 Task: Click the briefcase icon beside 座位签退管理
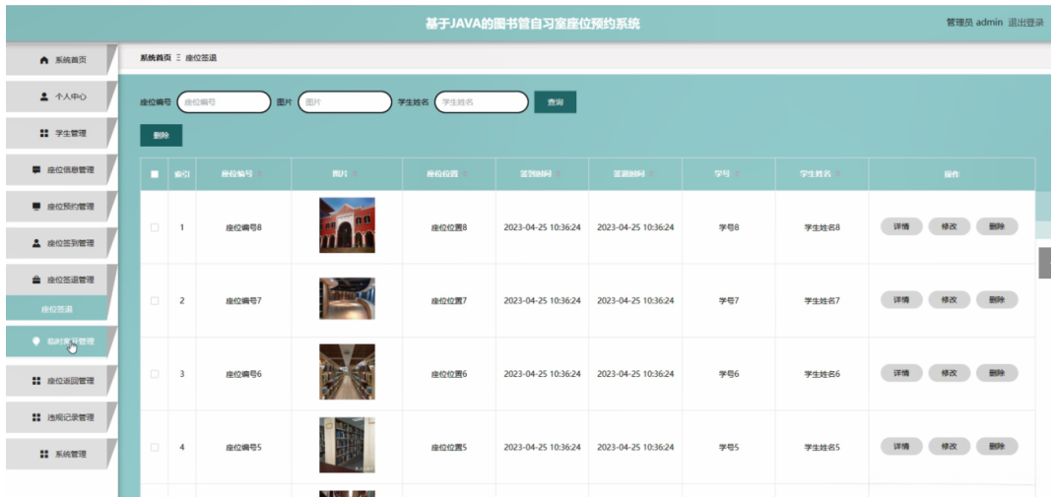[x=36, y=280]
